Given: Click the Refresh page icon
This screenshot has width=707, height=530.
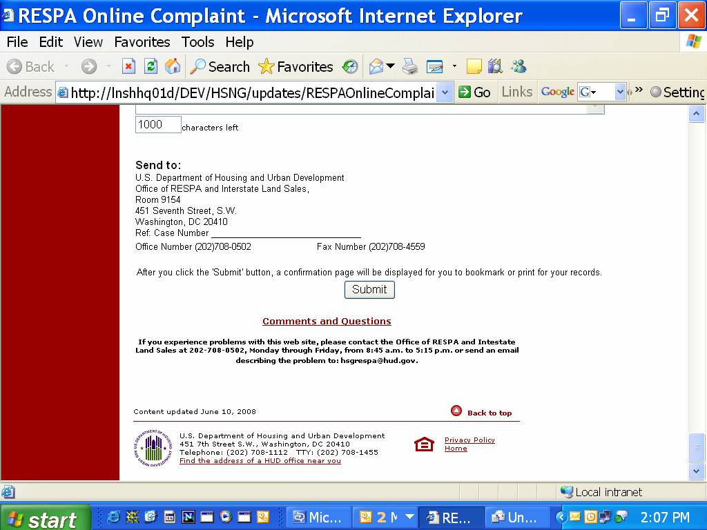Looking at the screenshot, I should click(x=151, y=67).
